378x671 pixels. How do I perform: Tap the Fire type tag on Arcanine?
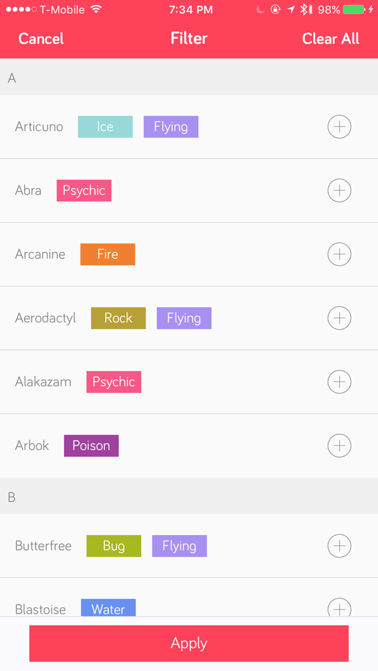[x=107, y=254]
